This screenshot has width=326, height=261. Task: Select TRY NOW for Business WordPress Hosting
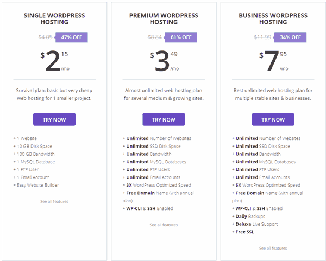pyautogui.click(x=273, y=119)
